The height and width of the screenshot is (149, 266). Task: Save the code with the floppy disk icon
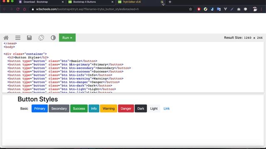pyautogui.click(x=30, y=38)
